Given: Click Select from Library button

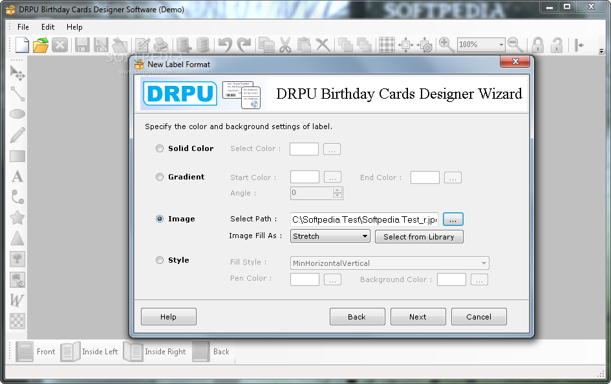Looking at the screenshot, I should pos(419,237).
